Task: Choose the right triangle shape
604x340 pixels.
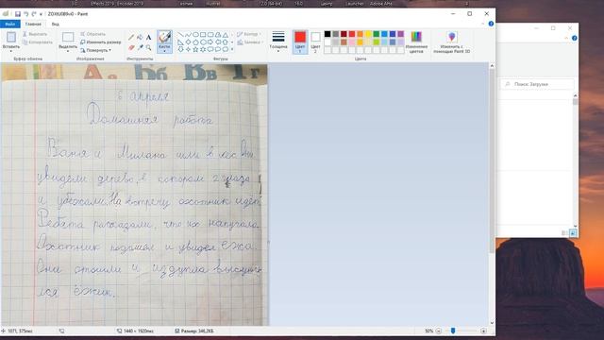Action: click(x=180, y=42)
